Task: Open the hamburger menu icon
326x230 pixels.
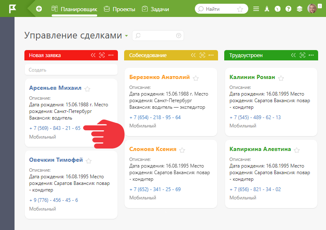Action: click(256, 9)
